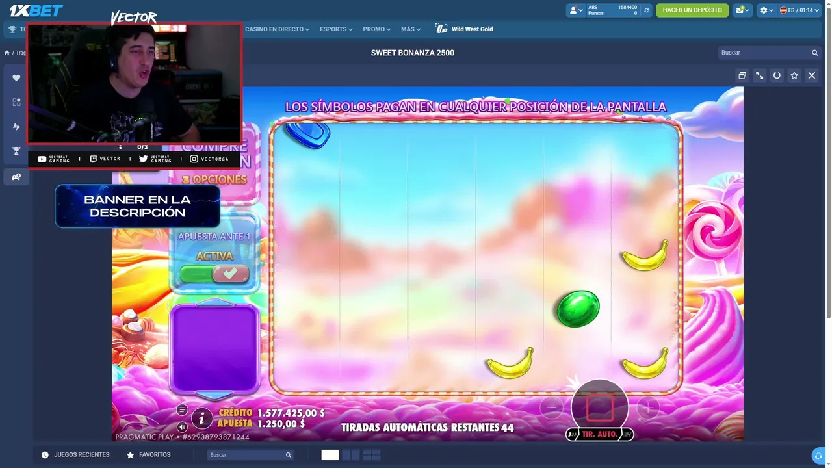
Task: Click the Banner en la Descripción overlay
Action: (137, 207)
